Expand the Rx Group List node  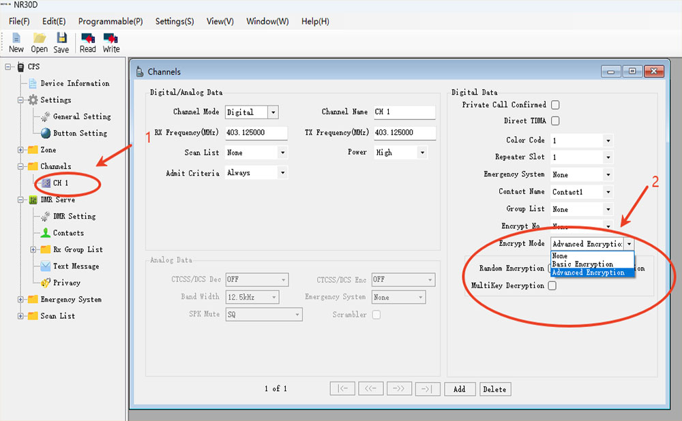coord(33,250)
